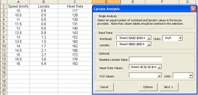Select column F header
This screenshot has width=198, height=95.
[x=162, y=2]
